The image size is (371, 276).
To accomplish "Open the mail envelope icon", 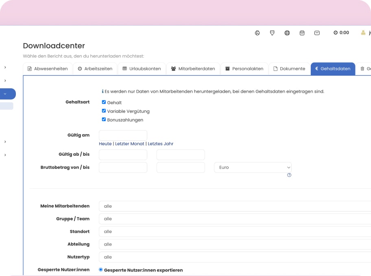I will [x=317, y=33].
